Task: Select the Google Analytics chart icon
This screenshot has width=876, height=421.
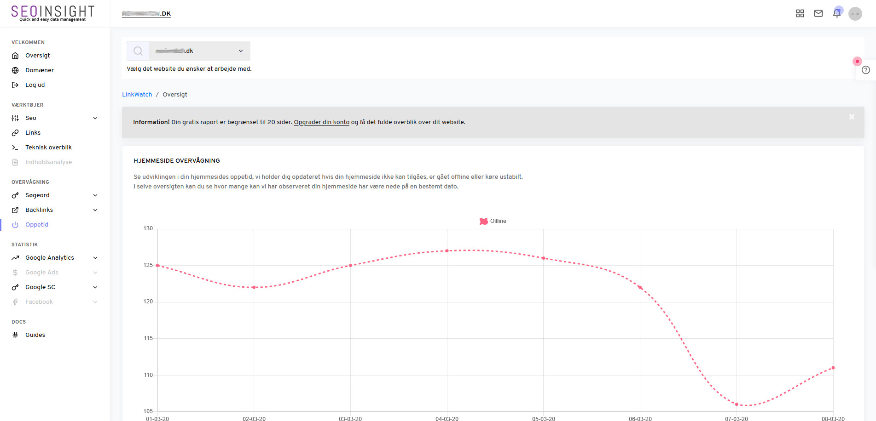Action: 15,257
